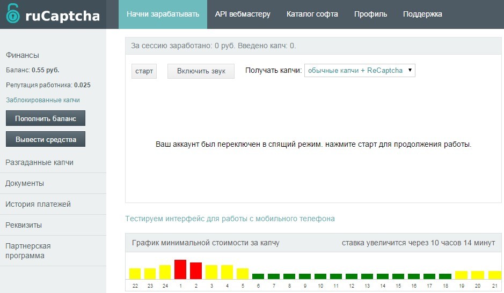Screen dimensions: 504x293
Task: Click 'Репутация работника: 0.025' text
Action: tap(48, 85)
